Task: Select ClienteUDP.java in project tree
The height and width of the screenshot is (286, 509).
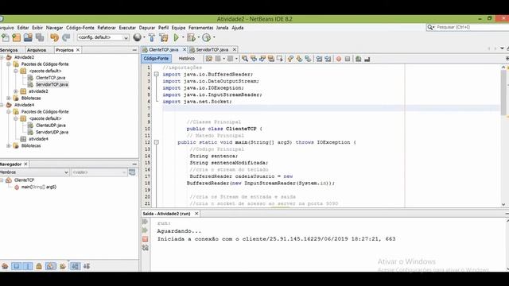Action: (x=51, y=126)
